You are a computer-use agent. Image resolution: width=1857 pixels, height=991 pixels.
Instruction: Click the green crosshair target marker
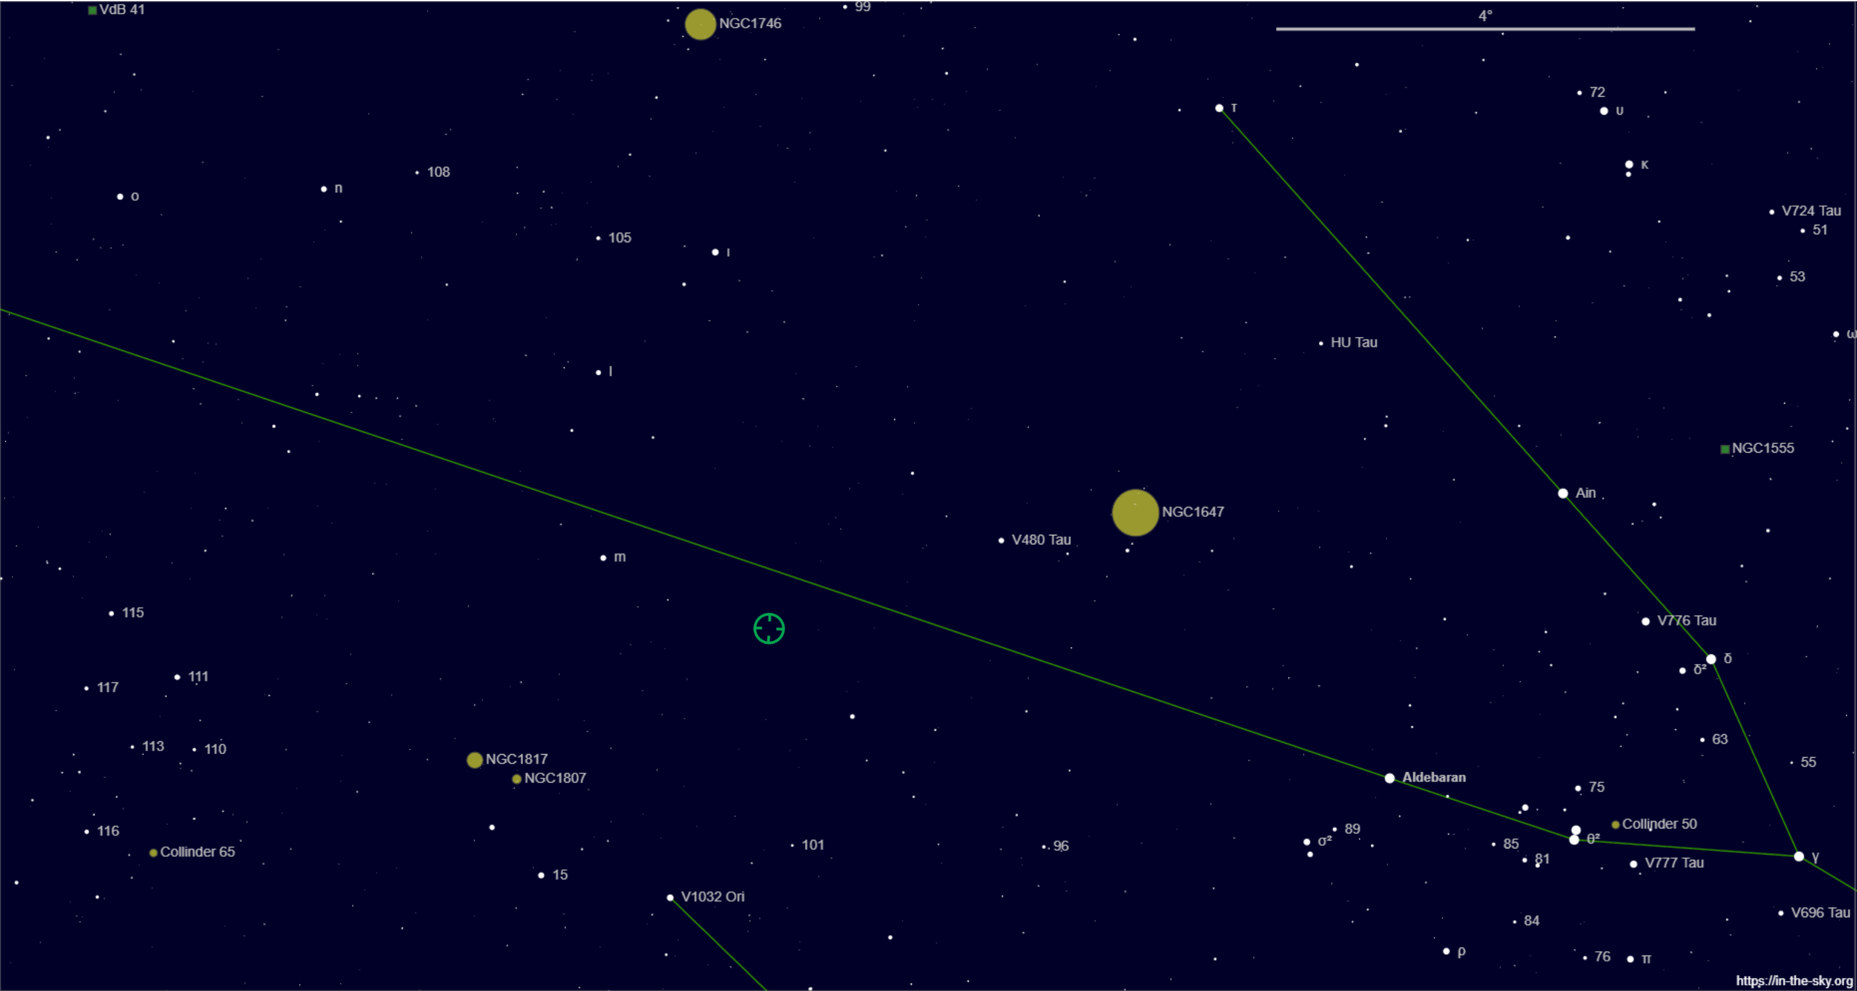tap(769, 628)
